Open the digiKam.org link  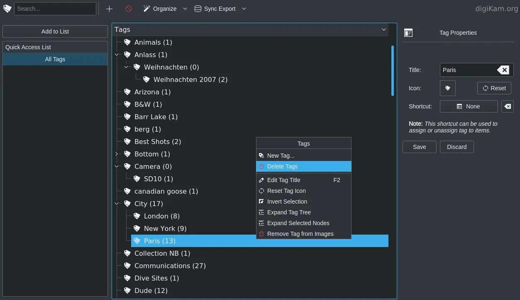[x=496, y=8]
